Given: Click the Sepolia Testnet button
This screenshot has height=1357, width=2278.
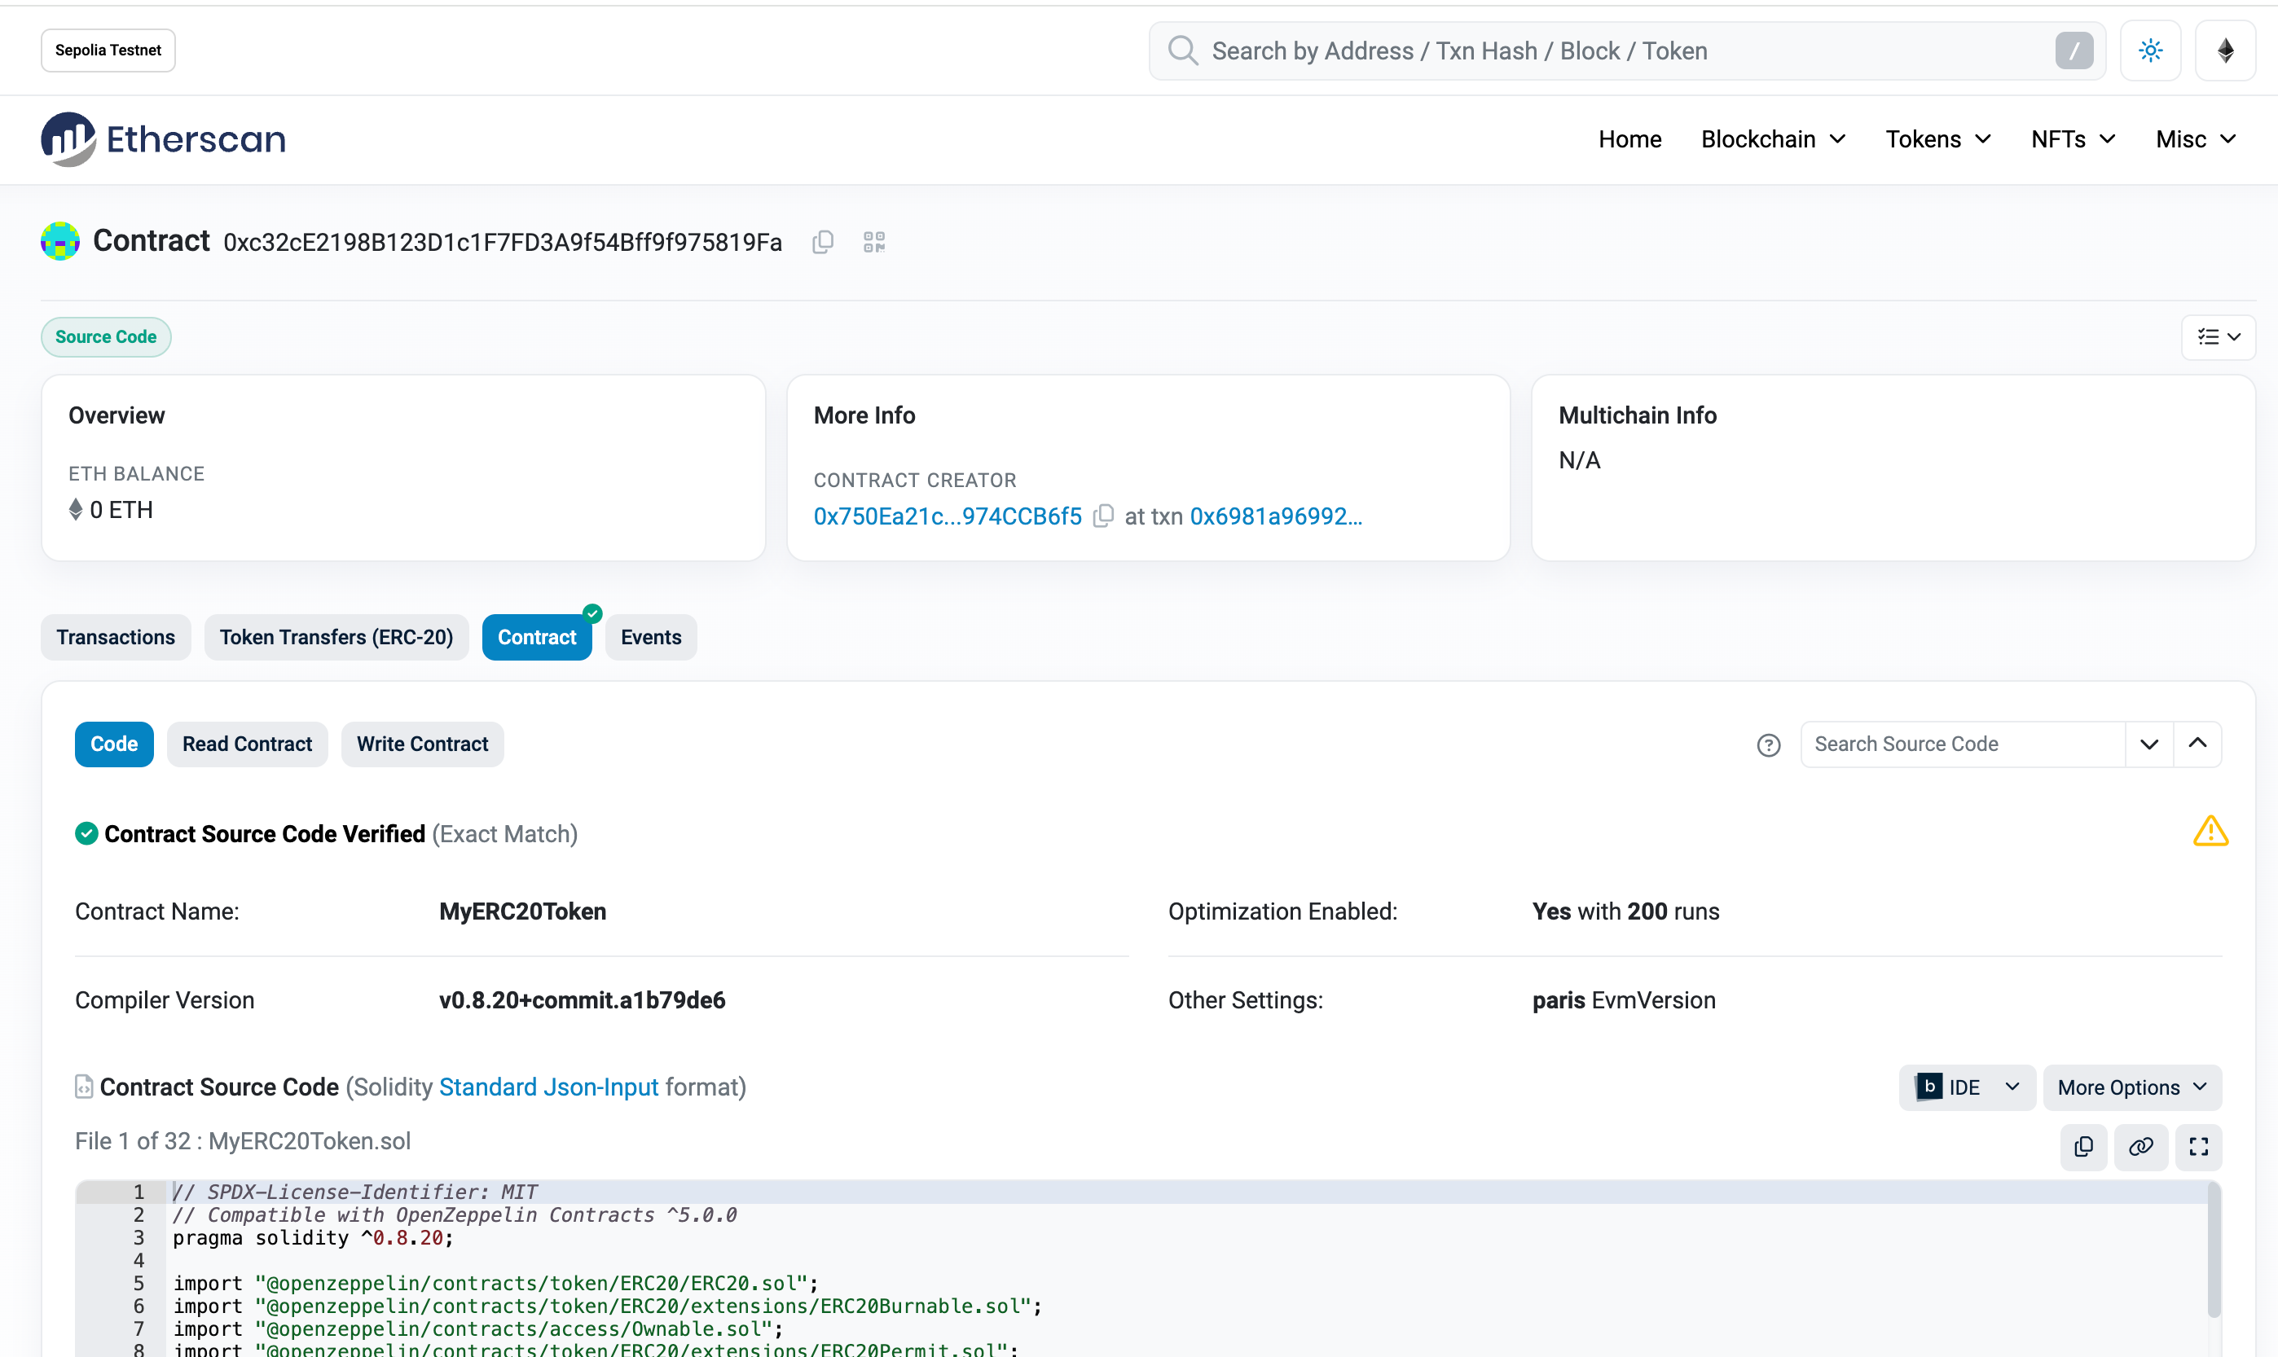Looking at the screenshot, I should click(108, 51).
